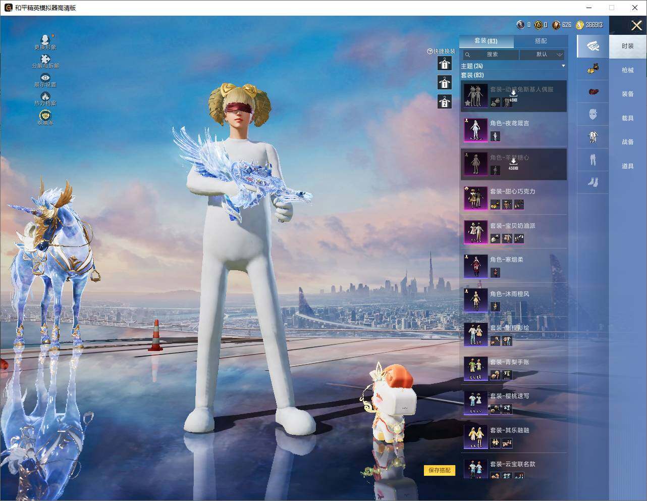Activate first quick outfit hanger slot
This screenshot has height=501, width=647.
(444, 63)
